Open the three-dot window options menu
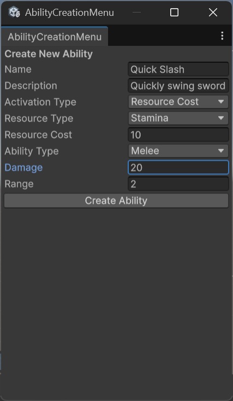Screen dimensions: 233x401 [x=222, y=36]
